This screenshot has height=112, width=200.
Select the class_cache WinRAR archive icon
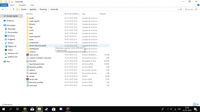tap(28, 55)
